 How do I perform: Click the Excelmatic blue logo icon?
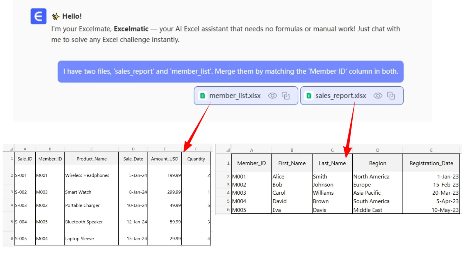click(38, 16)
